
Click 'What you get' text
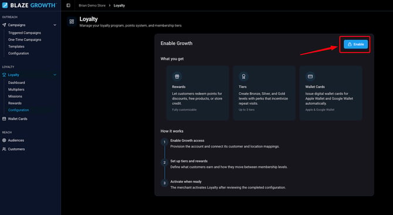point(172,59)
